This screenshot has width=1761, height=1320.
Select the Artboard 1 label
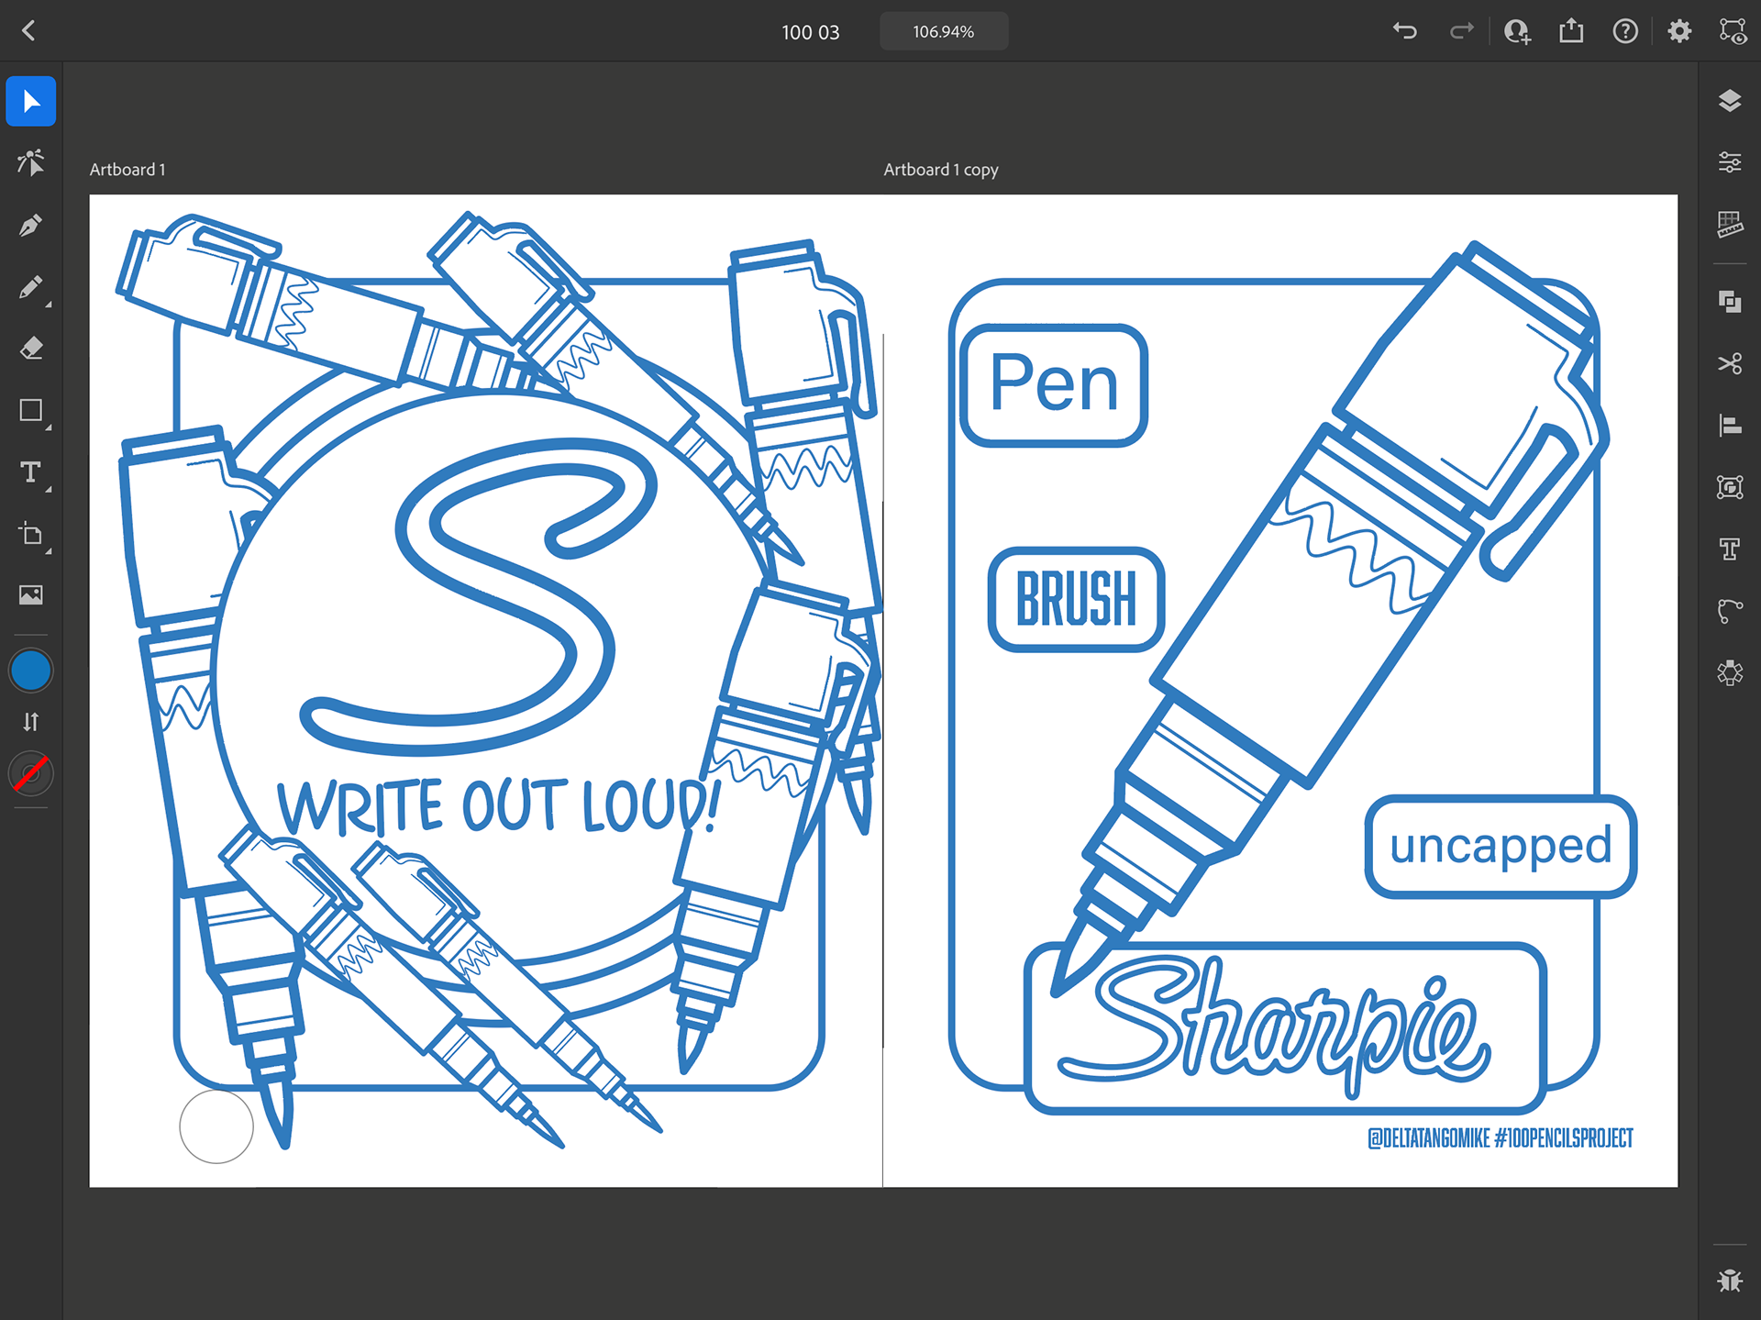click(127, 170)
